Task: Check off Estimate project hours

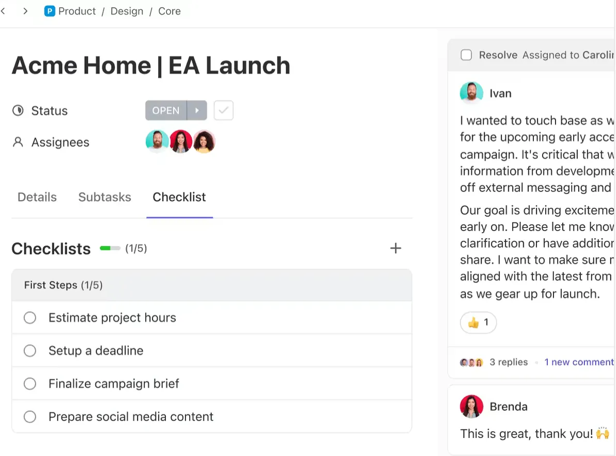Action: coord(30,318)
